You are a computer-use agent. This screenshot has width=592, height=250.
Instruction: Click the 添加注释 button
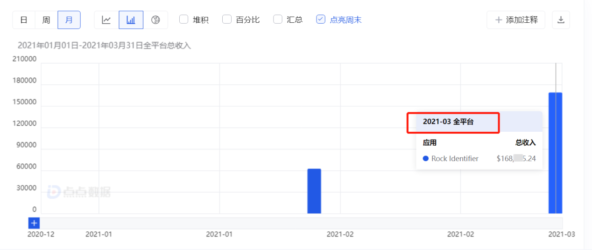pos(516,20)
